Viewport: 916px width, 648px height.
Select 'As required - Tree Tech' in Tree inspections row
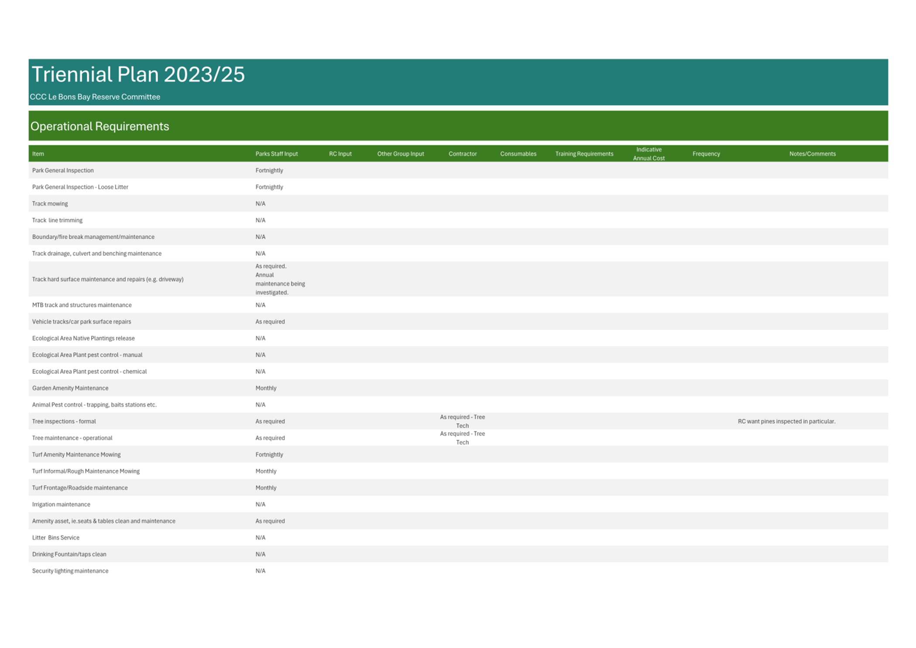click(x=462, y=421)
